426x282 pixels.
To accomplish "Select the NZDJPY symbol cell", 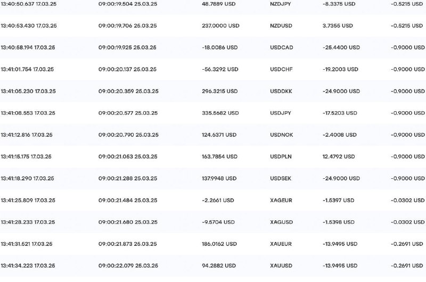I will tap(281, 4).
